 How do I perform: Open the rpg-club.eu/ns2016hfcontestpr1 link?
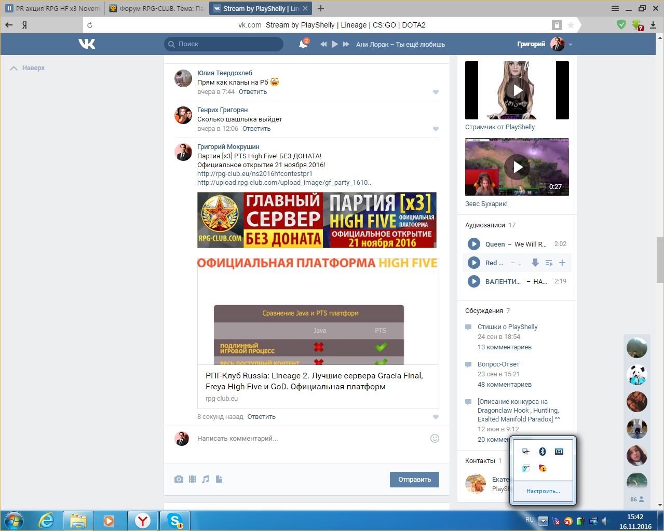255,174
